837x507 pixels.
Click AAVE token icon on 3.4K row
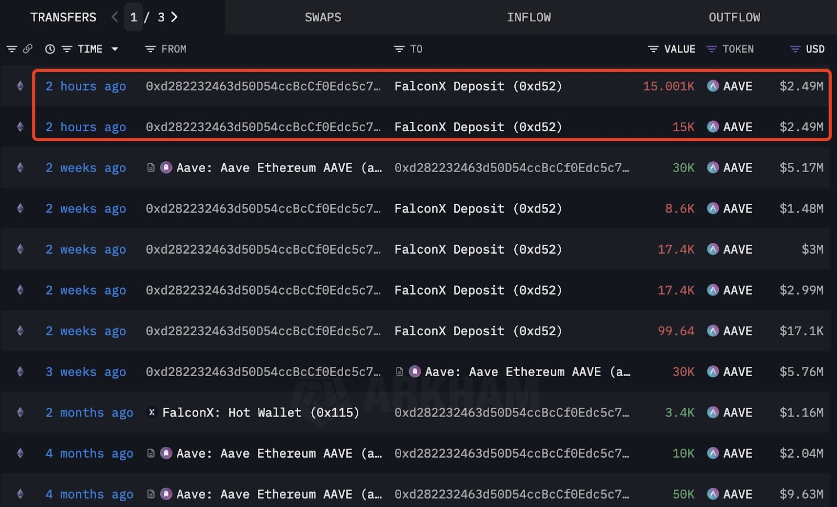[712, 412]
